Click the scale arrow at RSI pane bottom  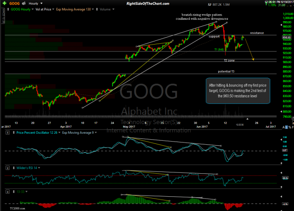[281, 187]
